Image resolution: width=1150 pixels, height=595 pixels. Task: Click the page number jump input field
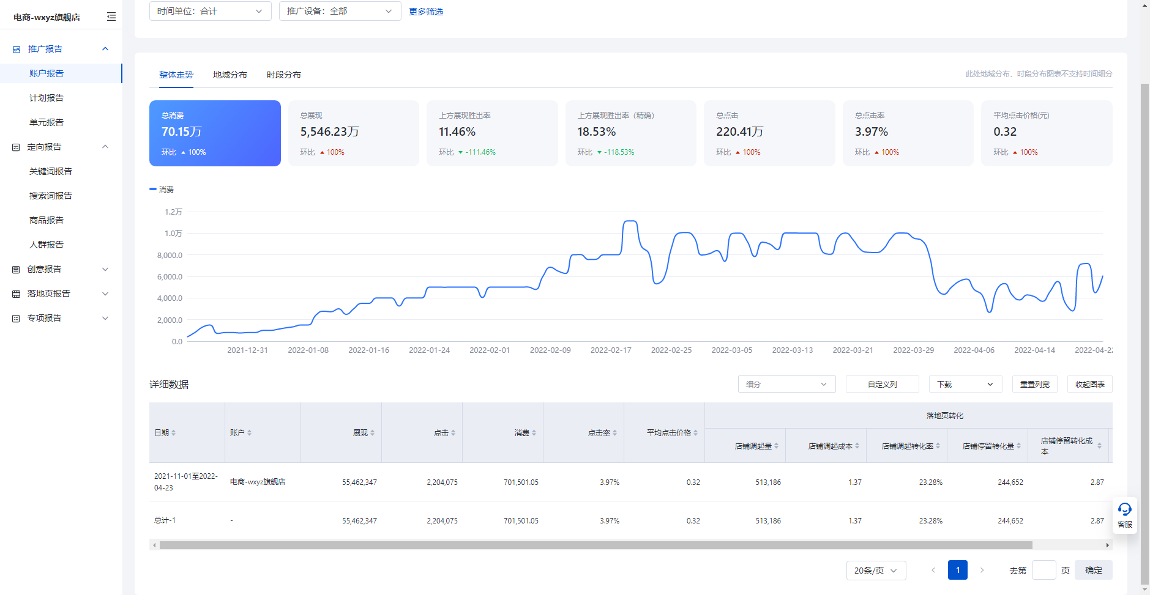[x=1043, y=570]
